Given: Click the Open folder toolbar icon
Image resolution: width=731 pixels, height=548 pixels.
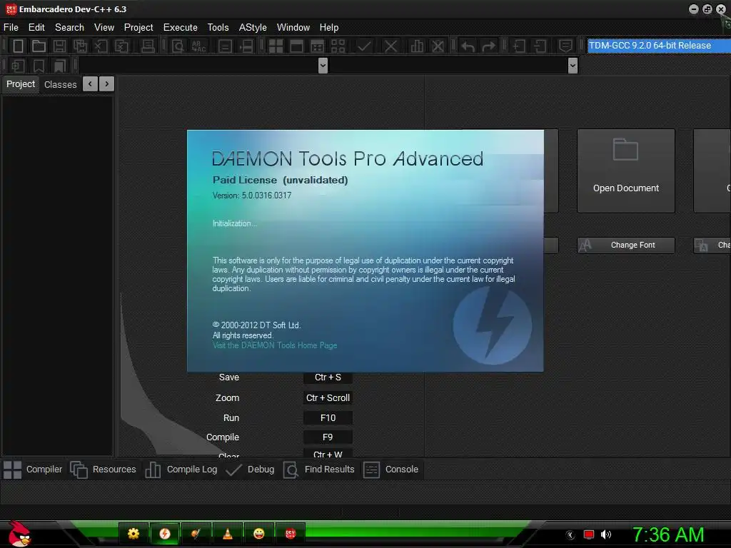Looking at the screenshot, I should coord(39,46).
